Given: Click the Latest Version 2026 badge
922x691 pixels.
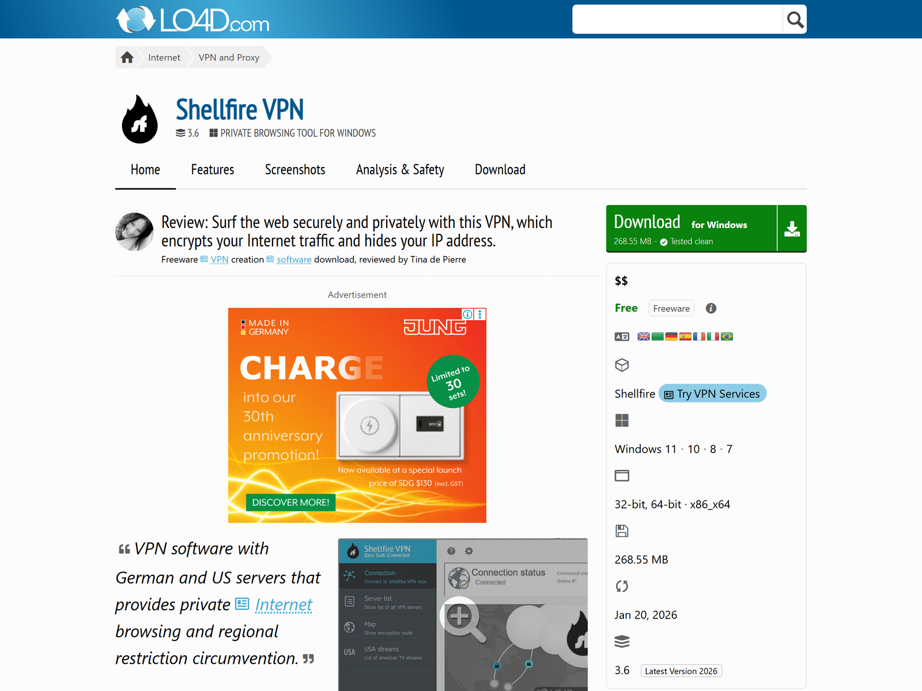Looking at the screenshot, I should [681, 671].
